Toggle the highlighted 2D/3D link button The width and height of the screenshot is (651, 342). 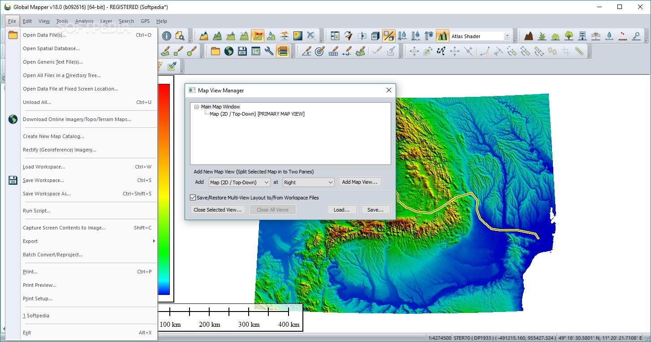389,36
